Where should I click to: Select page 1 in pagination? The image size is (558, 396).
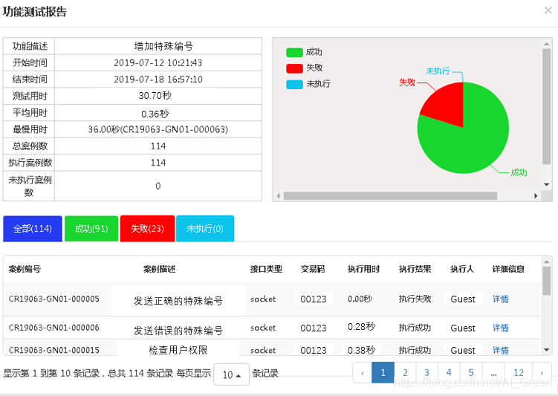click(x=383, y=372)
